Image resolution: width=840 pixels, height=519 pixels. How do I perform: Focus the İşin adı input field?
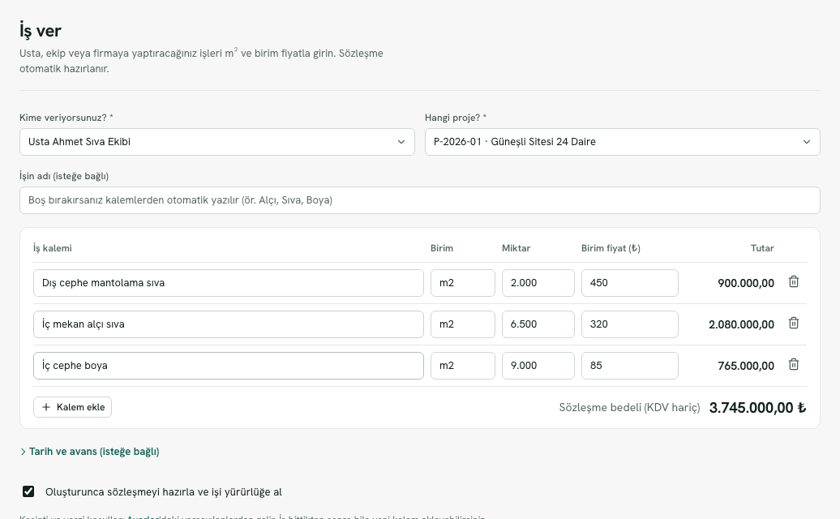pyautogui.click(x=420, y=200)
